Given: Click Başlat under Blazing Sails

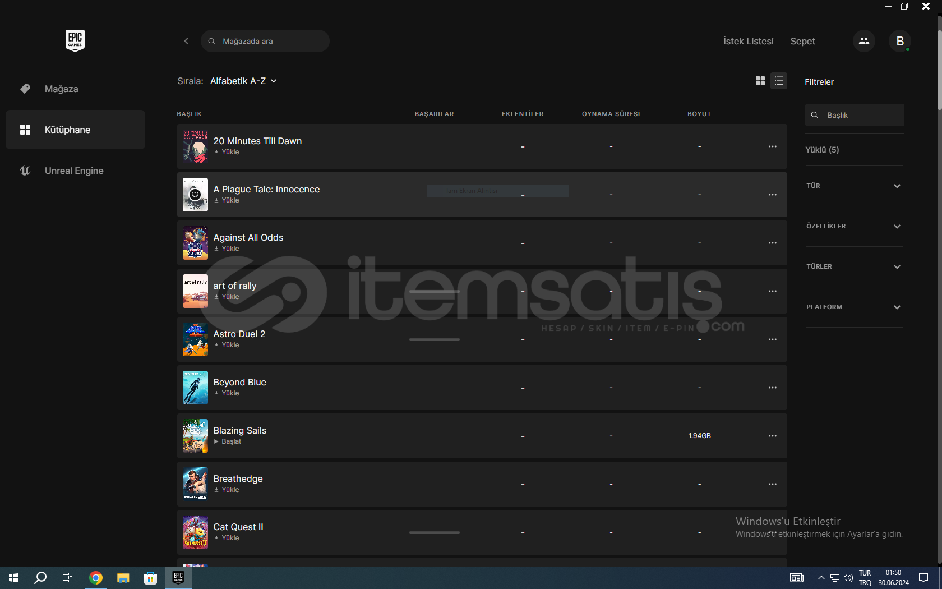Looking at the screenshot, I should 228,441.
